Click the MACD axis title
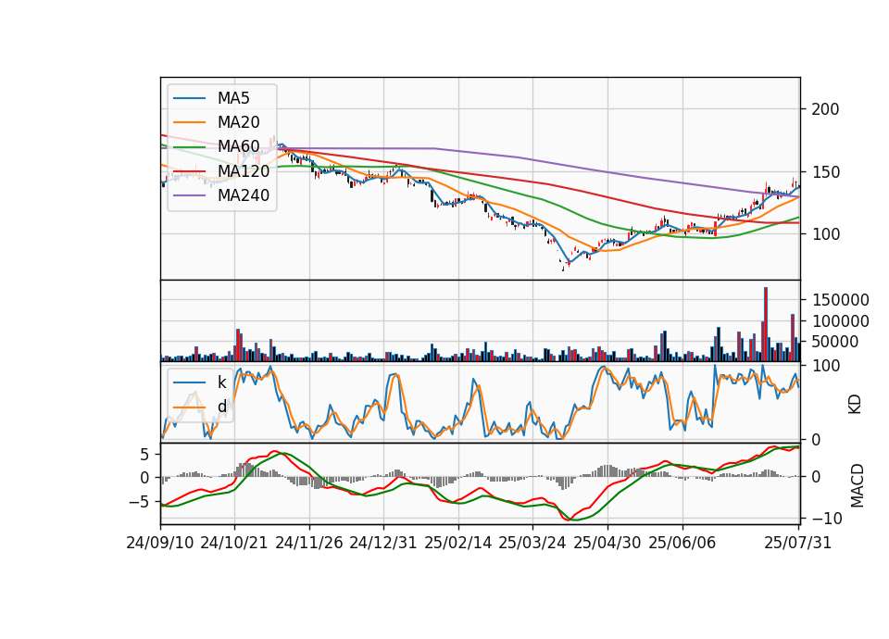The height and width of the screenshot is (639, 889). 858,485
